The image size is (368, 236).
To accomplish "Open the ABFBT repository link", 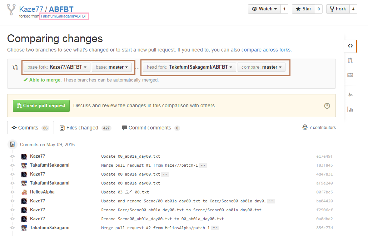I will tap(61, 9).
